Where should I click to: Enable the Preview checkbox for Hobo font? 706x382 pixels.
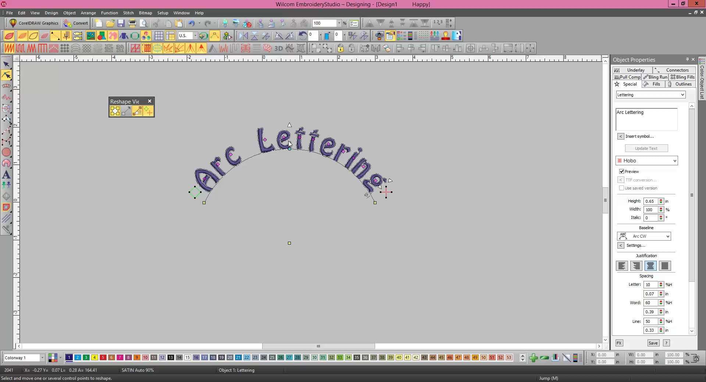tap(622, 171)
